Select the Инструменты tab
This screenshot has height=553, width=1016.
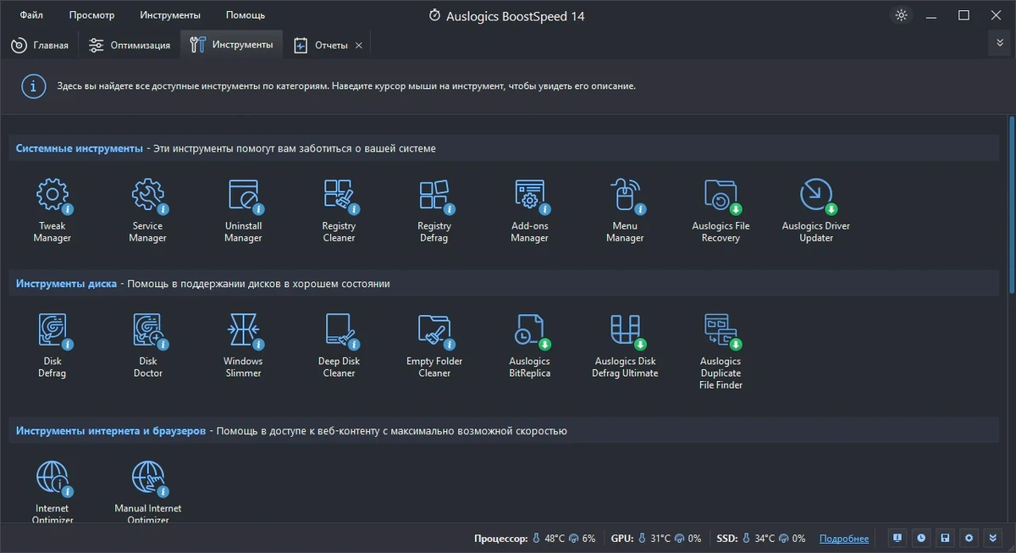click(232, 45)
